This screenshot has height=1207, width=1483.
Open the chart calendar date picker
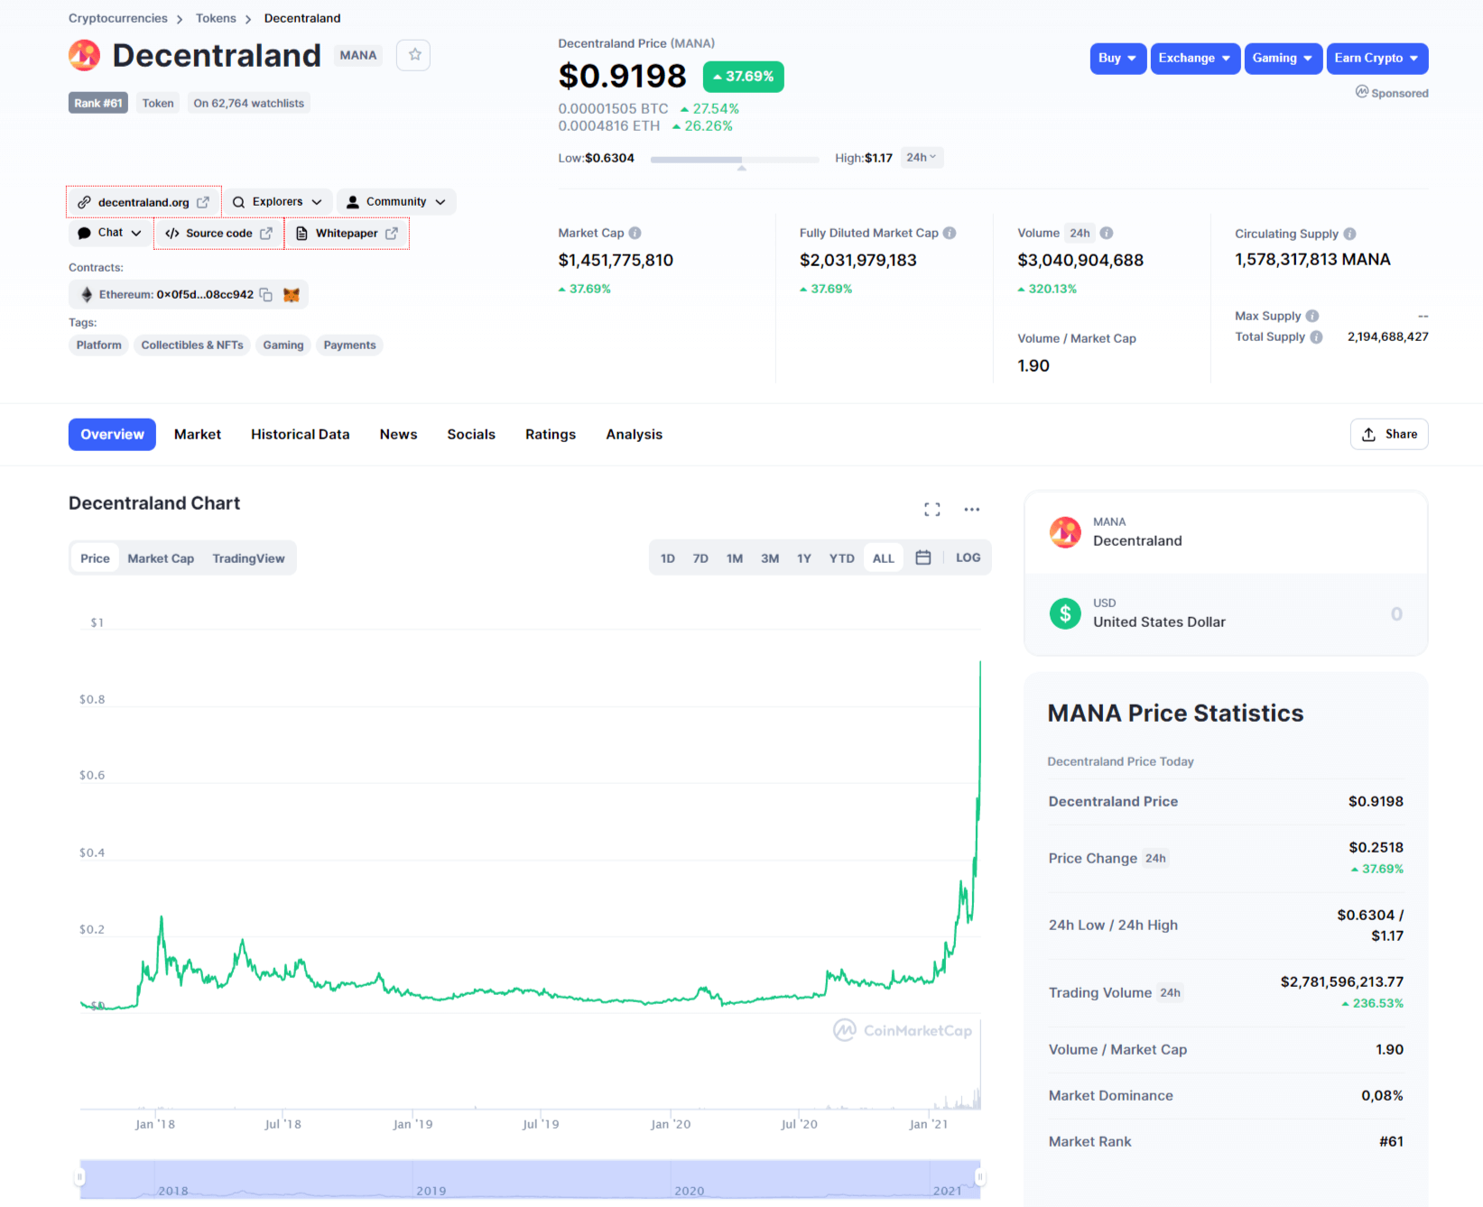coord(922,557)
